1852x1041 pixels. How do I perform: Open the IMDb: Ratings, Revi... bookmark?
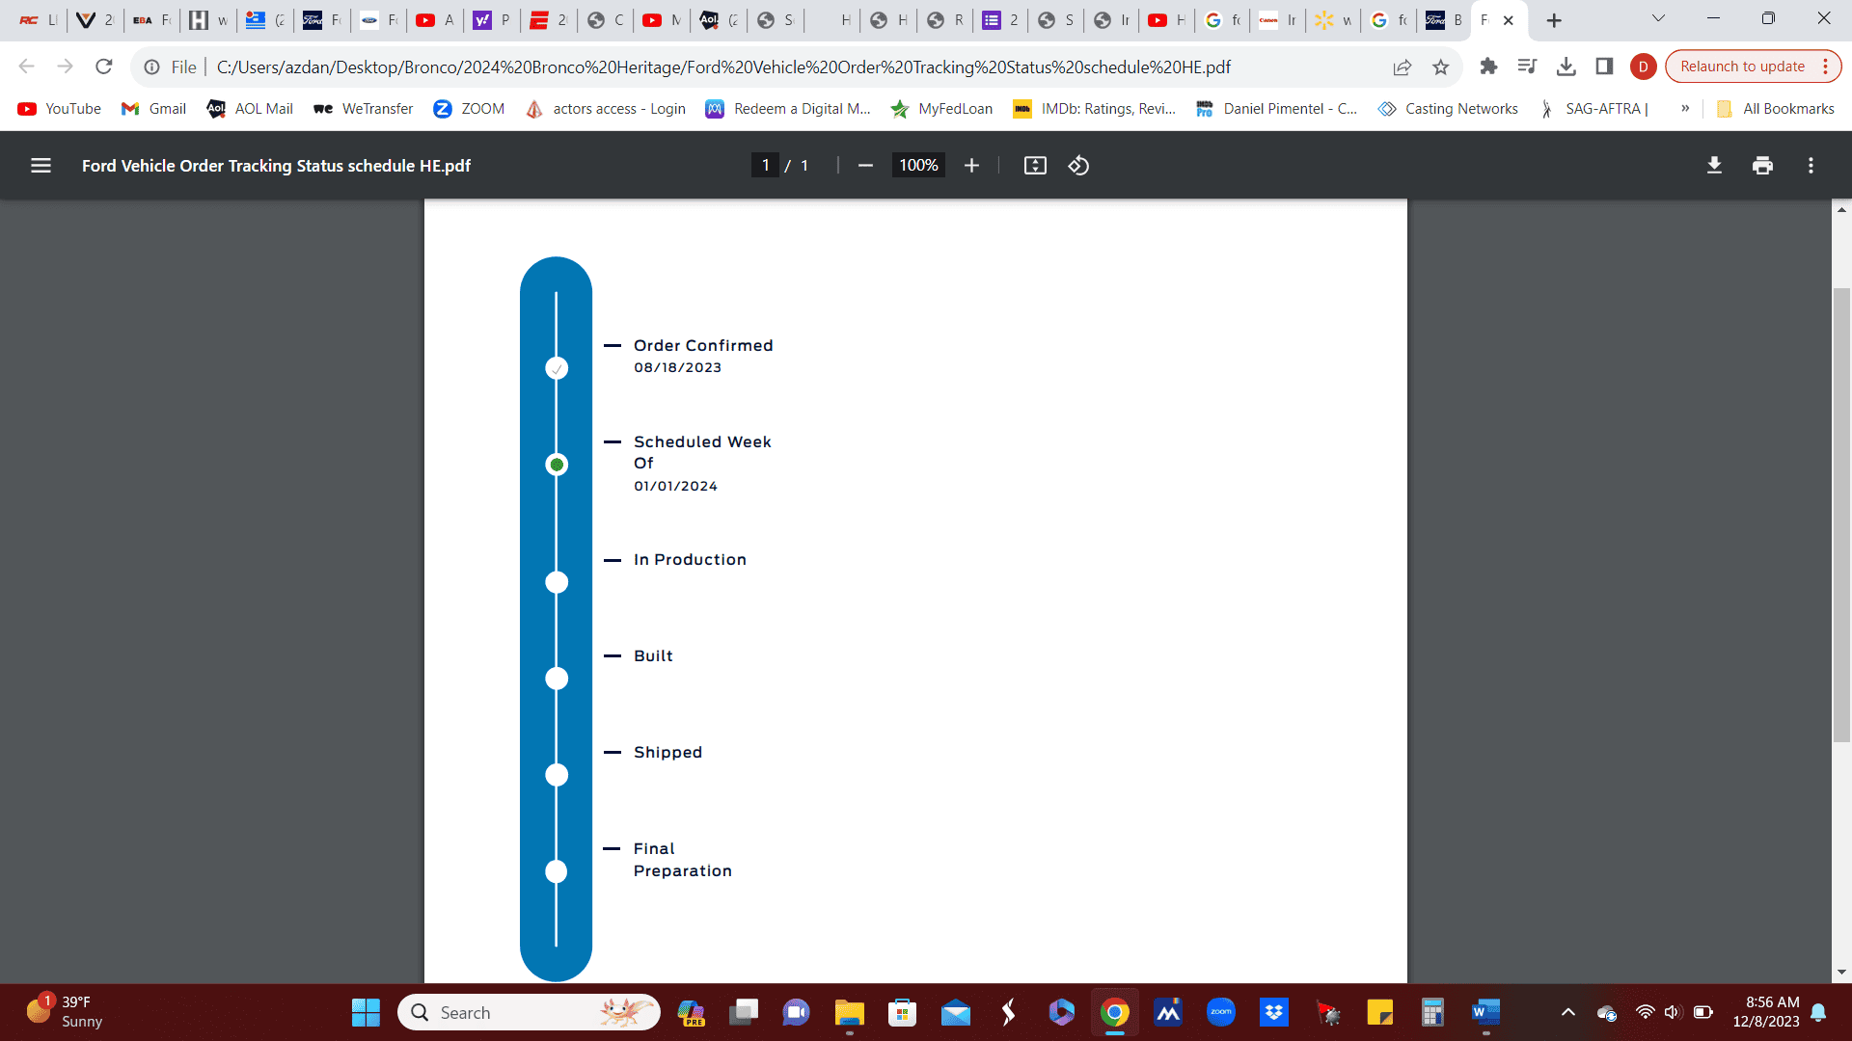click(1095, 109)
